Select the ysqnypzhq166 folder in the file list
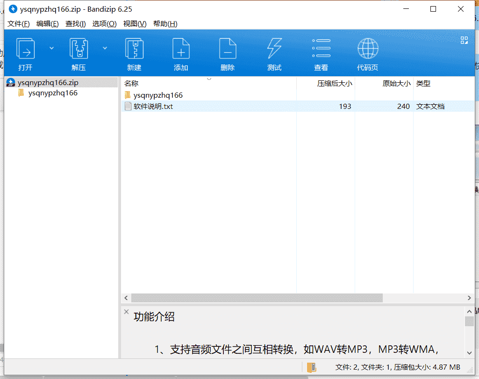 158,95
